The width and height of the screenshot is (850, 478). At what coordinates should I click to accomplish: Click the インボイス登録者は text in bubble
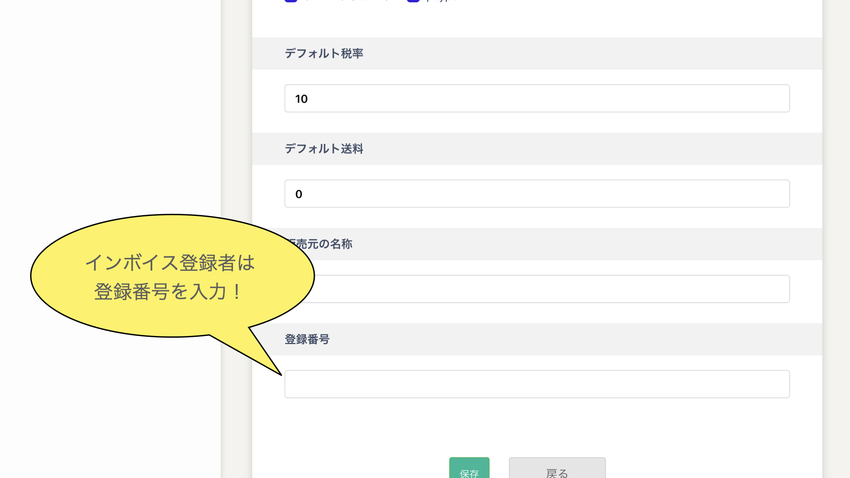[170, 263]
